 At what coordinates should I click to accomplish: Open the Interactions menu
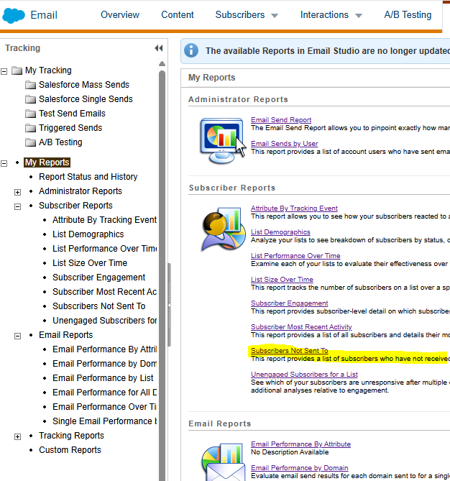click(x=324, y=14)
